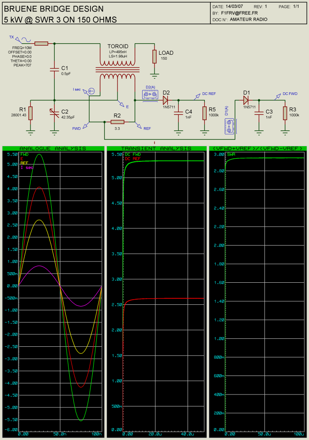Open the TRANSIENT ANALYSIS graph title bar

[x=156, y=148]
